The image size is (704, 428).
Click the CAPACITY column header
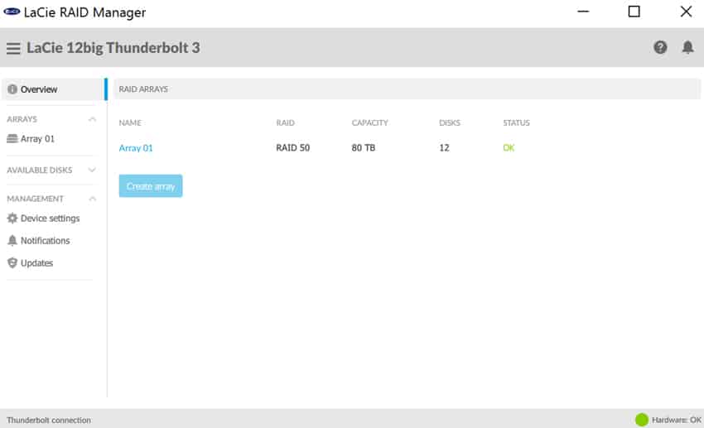369,123
